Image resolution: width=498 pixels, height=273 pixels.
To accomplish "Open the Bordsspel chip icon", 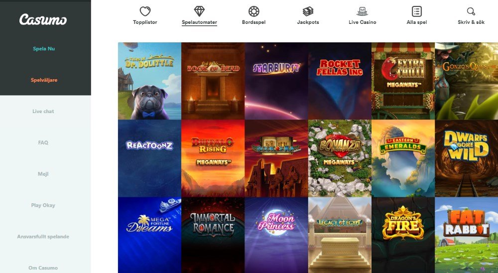I will pyautogui.click(x=254, y=11).
